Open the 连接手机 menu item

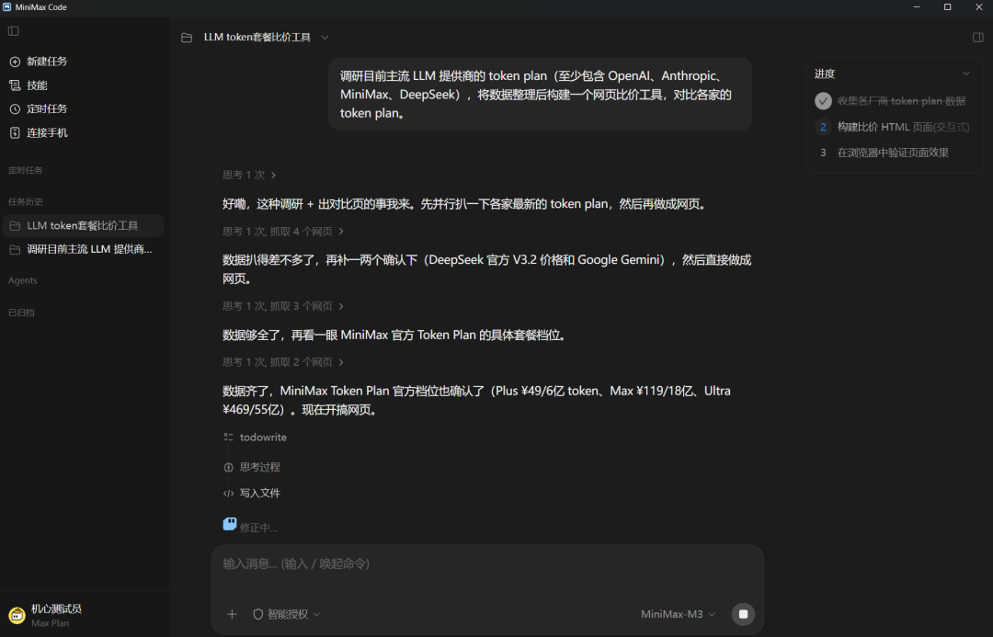(47, 132)
